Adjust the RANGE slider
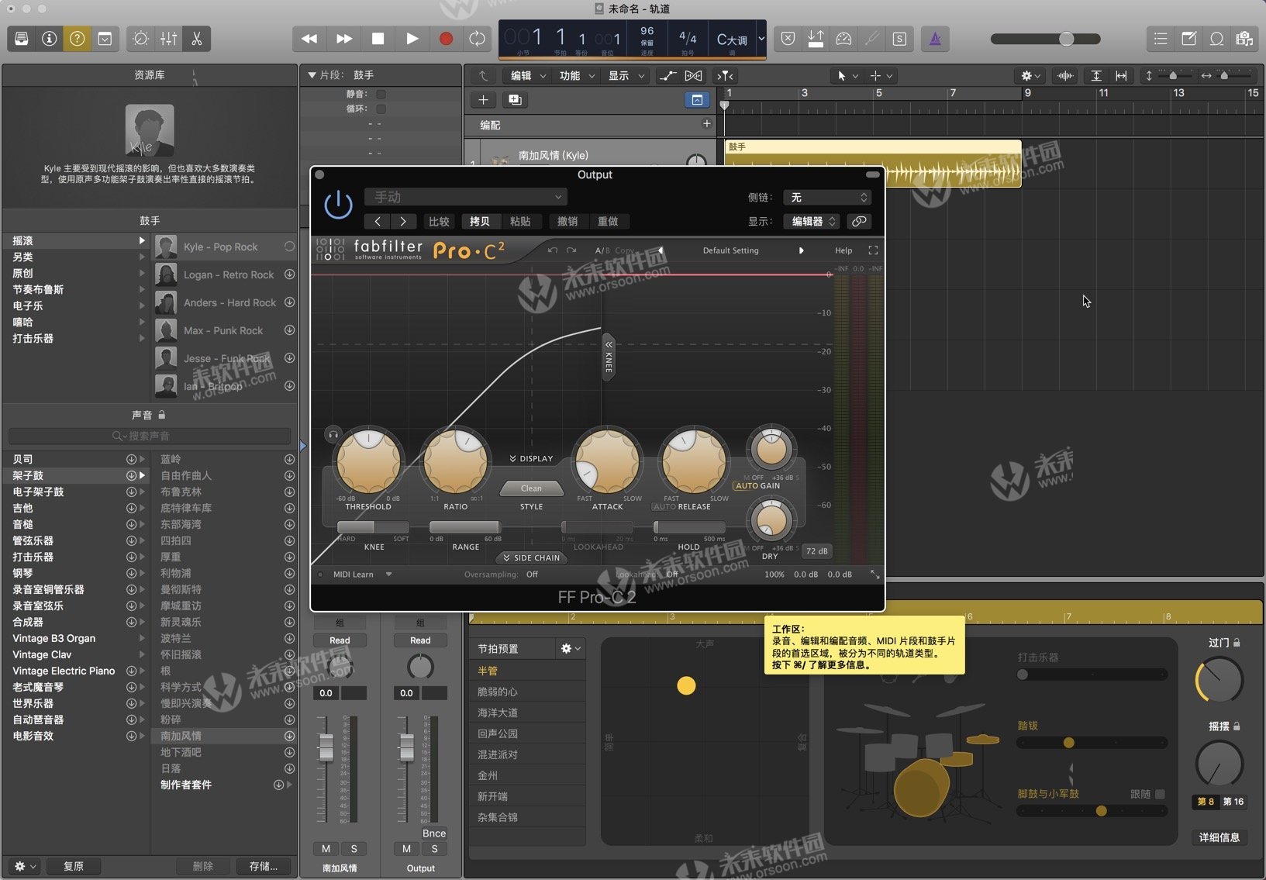Image resolution: width=1266 pixels, height=880 pixels. [465, 527]
